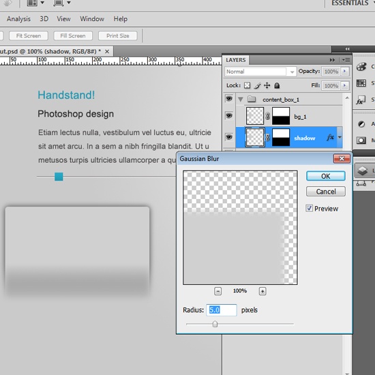Screen dimensions: 375x375
Task: Select the group named content_box_1
Action: pos(281,100)
